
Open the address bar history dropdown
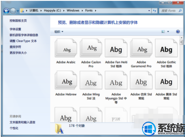click(149, 11)
